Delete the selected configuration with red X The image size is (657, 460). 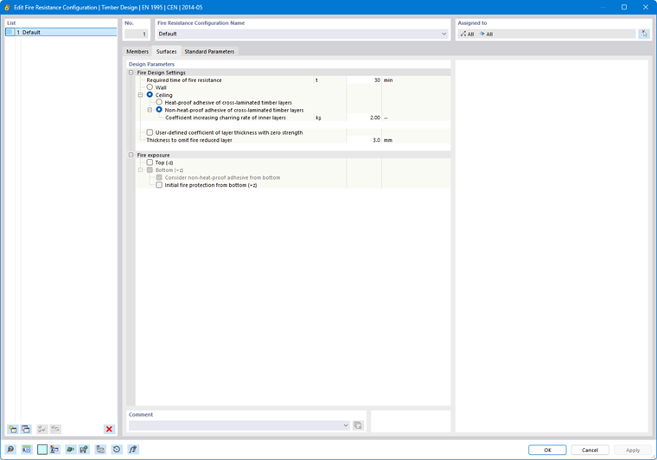click(x=109, y=429)
